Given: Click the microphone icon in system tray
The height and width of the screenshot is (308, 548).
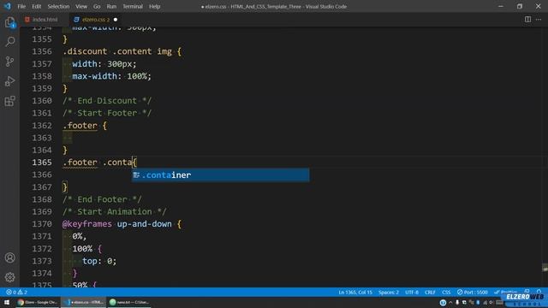Looking at the screenshot, I should (457, 302).
